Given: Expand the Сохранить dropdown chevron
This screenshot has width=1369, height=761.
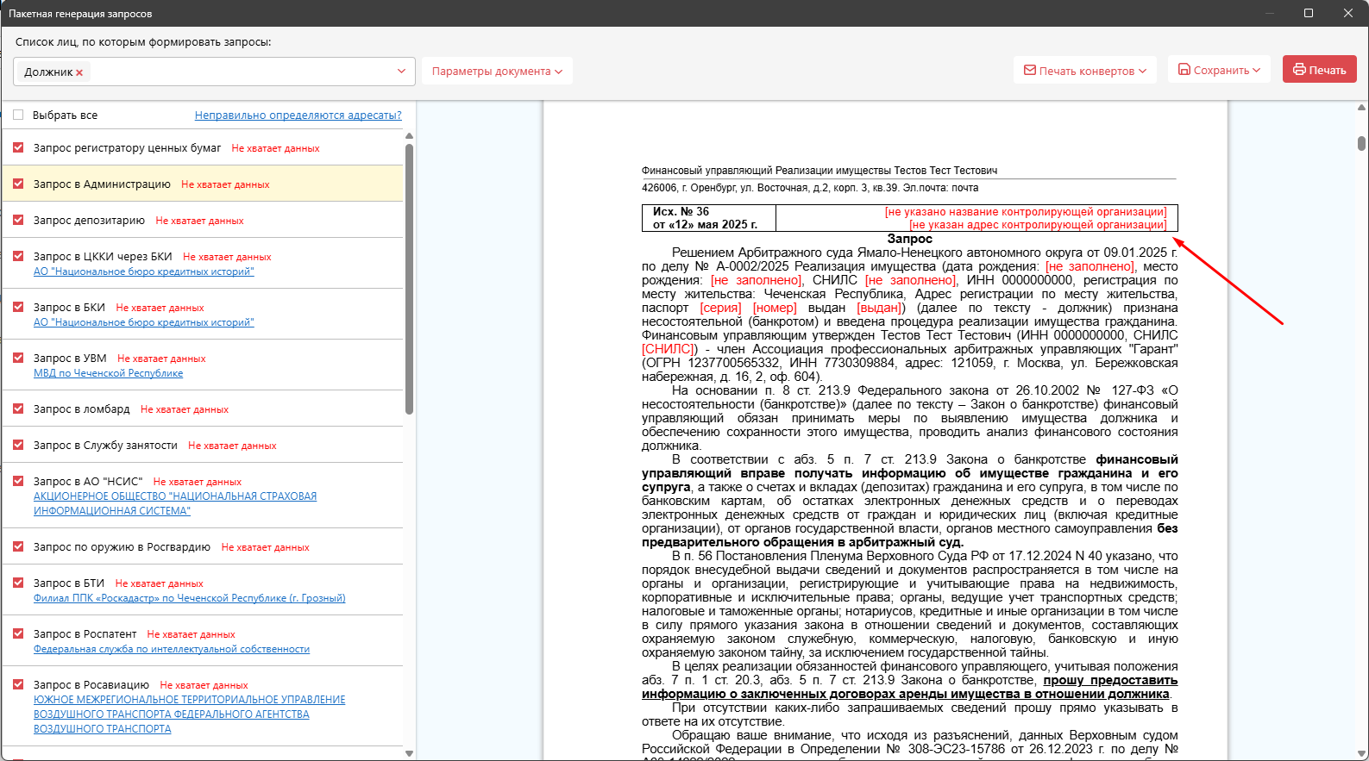Looking at the screenshot, I should pyautogui.click(x=1256, y=70).
